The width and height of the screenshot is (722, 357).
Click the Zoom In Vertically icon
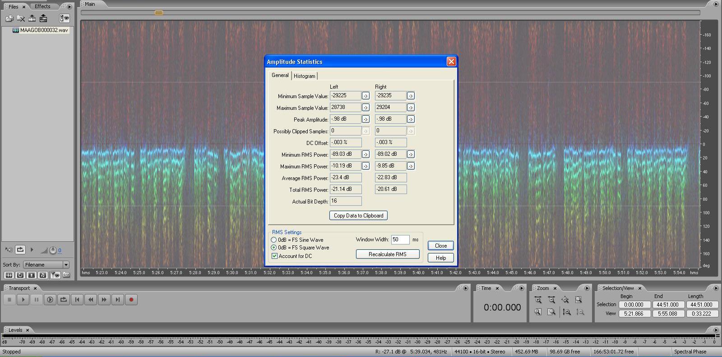click(567, 312)
